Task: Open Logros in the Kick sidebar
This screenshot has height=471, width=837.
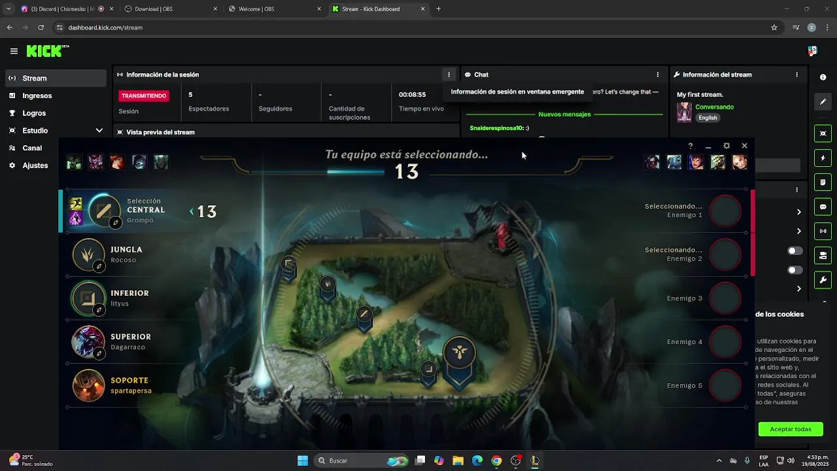Action: coord(56,113)
